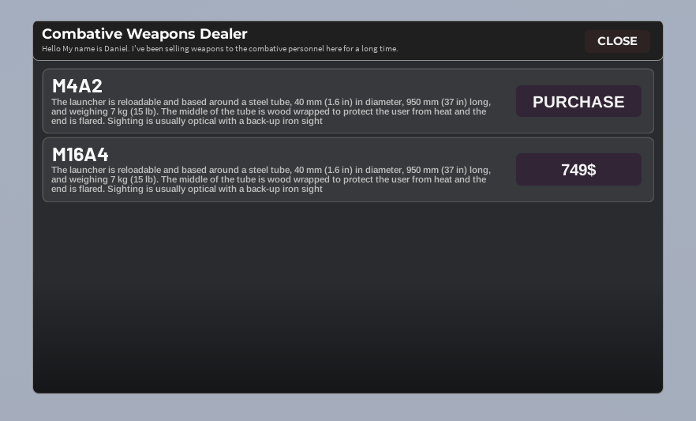Click 'back-up iron sight' under M16A4
696x421 pixels.
click(285, 190)
